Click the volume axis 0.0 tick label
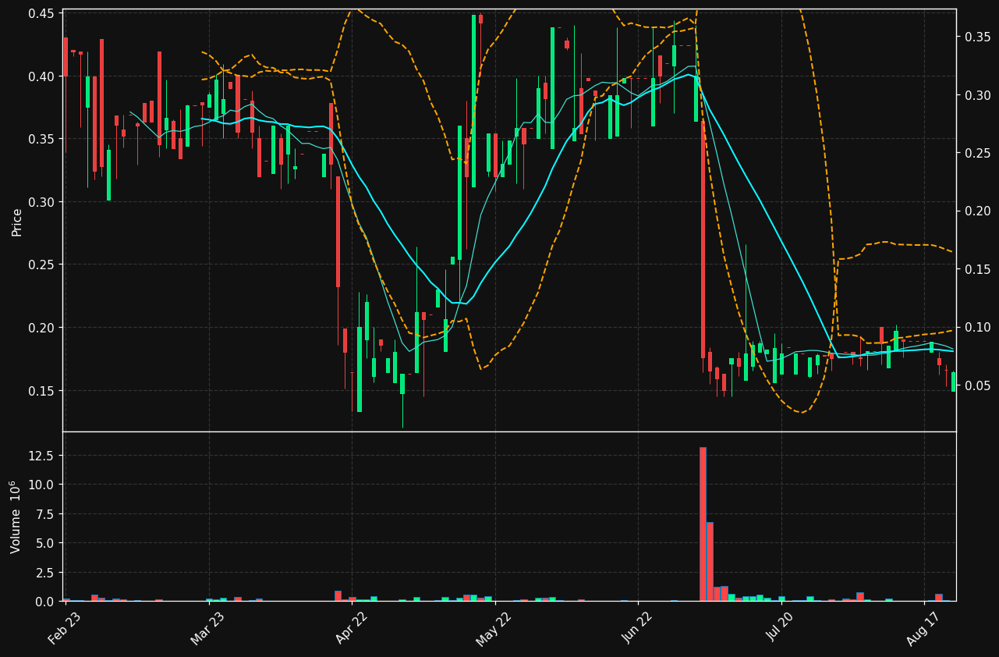Viewport: 999px width, 657px height. point(45,602)
